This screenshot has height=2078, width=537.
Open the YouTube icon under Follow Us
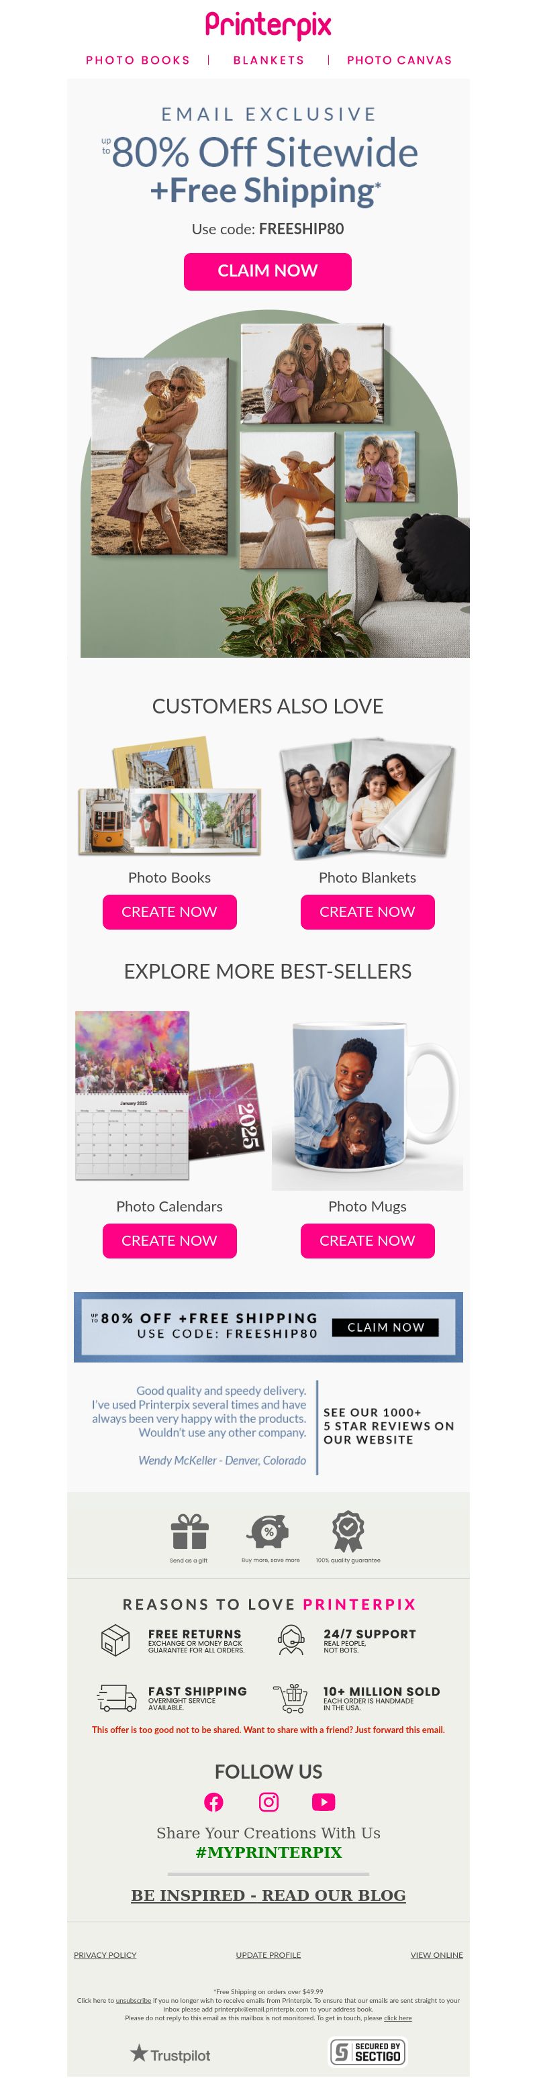[324, 1801]
